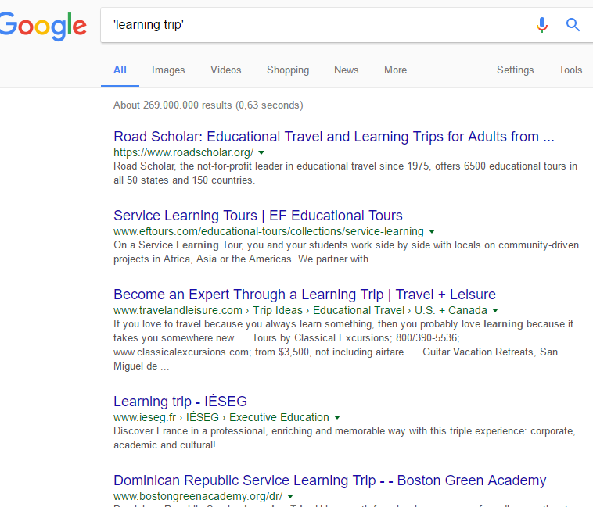Expand dropdown arrow next to roadscholar.org URL

click(x=261, y=152)
